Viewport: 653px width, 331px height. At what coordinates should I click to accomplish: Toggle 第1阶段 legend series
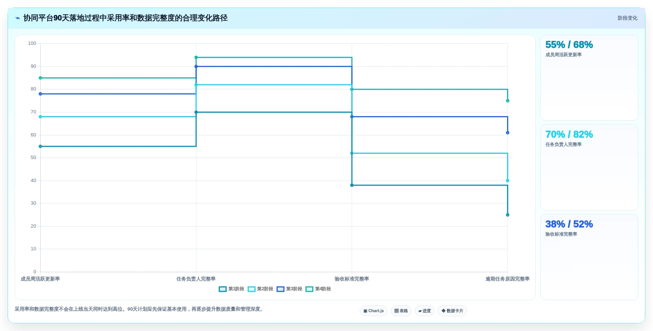[x=231, y=289]
